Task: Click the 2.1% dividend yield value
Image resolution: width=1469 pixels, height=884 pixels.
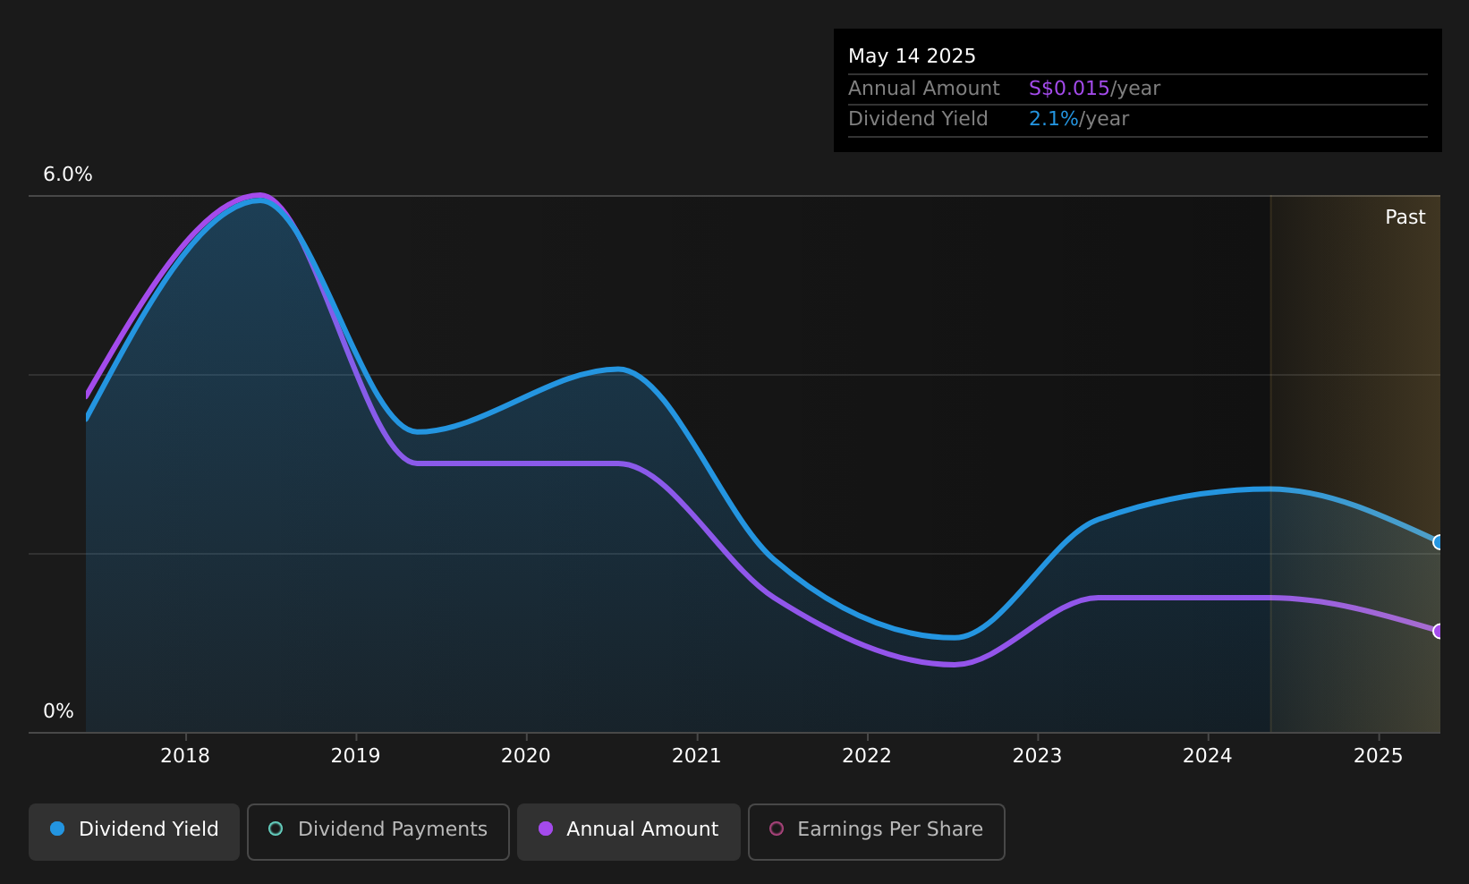Action: [x=1054, y=119]
